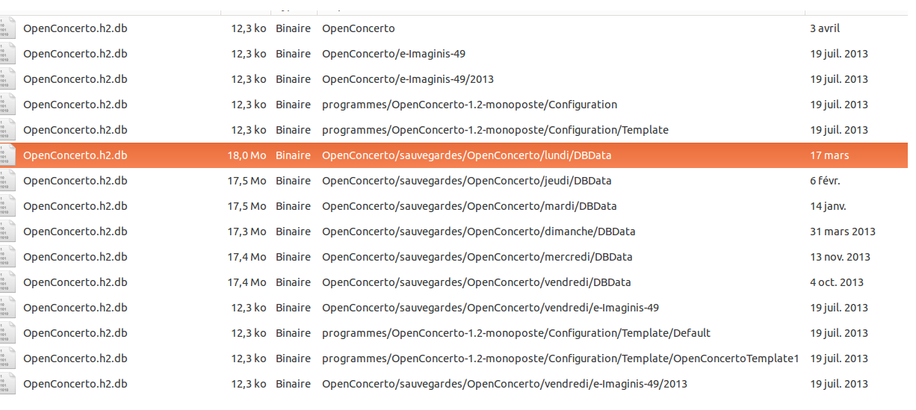Click the file icon of the OpenConcertoTemplate1 row

click(x=7, y=358)
